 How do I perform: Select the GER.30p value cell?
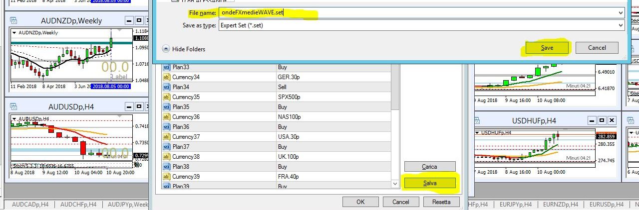pyautogui.click(x=333, y=77)
